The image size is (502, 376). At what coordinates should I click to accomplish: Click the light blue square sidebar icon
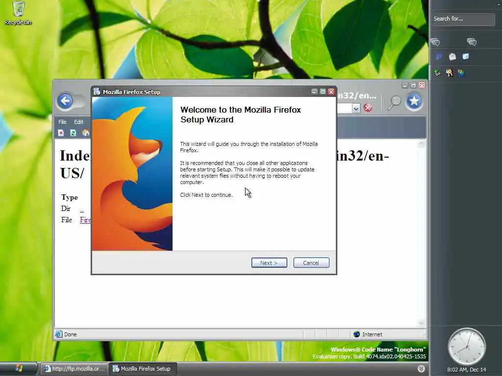point(466,57)
